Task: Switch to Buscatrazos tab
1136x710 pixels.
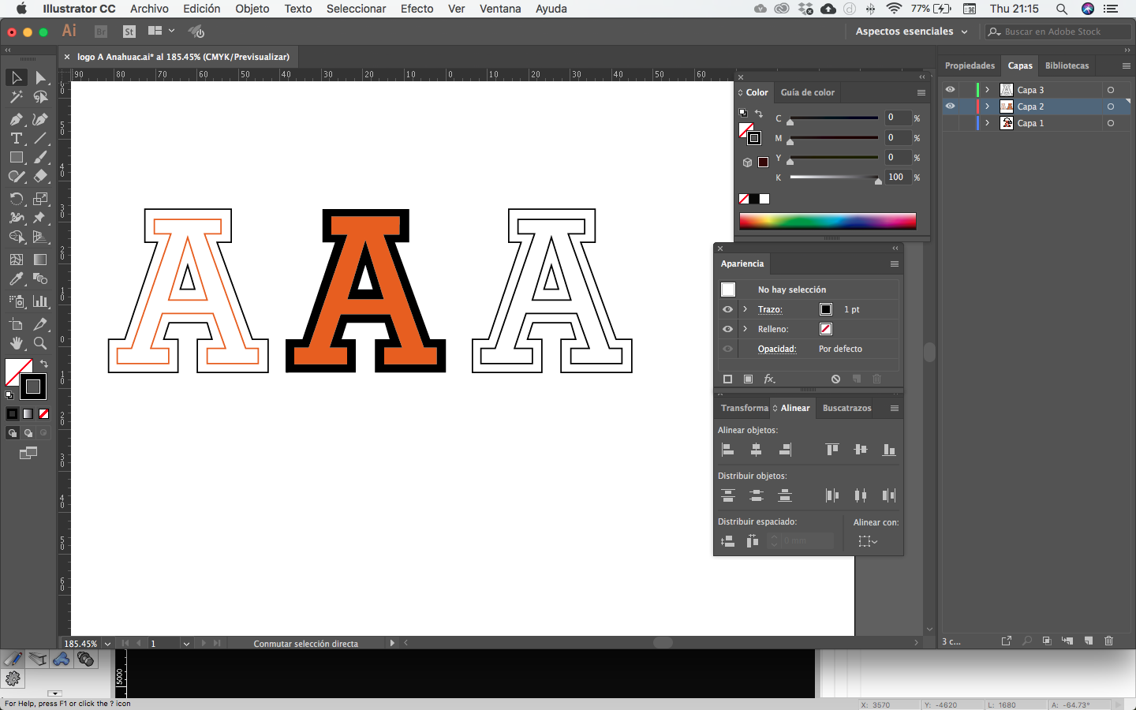Action: 846,408
